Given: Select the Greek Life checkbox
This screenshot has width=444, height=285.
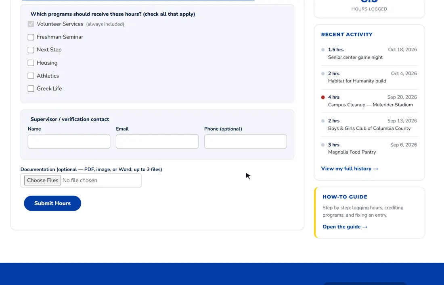Looking at the screenshot, I should [31, 89].
